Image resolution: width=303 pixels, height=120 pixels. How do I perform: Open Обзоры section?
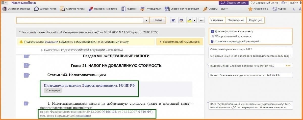tap(210, 9)
